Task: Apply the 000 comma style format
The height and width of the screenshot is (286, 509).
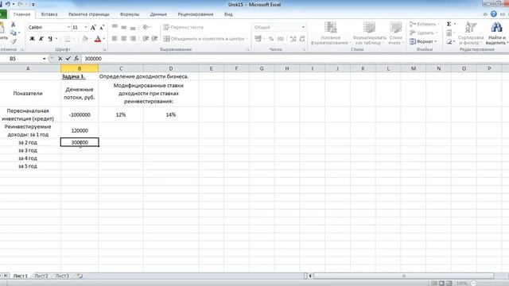Action: (x=281, y=39)
